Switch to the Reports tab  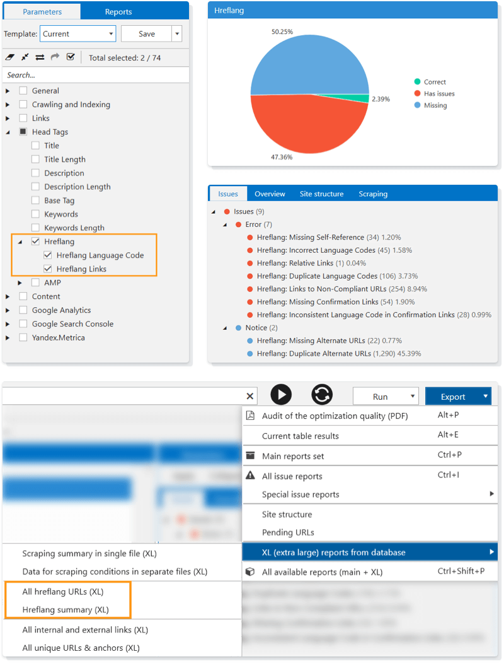tap(118, 11)
